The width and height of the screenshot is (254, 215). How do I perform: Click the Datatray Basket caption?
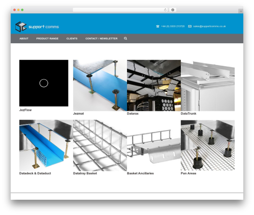85,173
